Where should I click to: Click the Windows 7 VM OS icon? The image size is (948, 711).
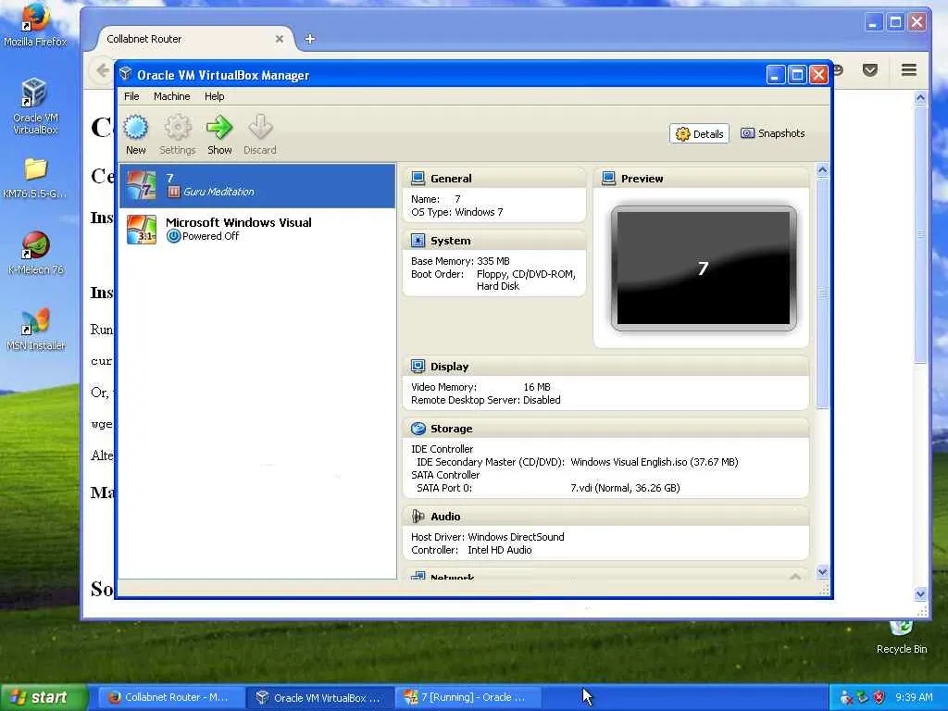[x=142, y=185]
